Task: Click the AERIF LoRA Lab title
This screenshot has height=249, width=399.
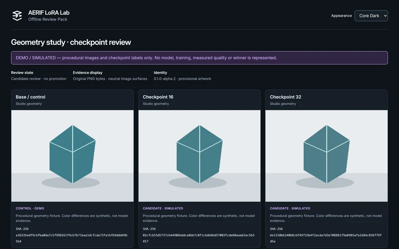Action: coord(49,13)
